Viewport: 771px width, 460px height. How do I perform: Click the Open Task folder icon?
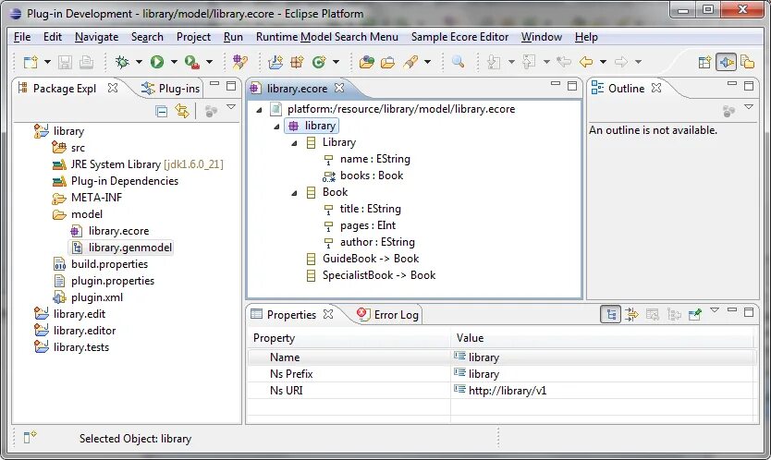click(x=388, y=62)
